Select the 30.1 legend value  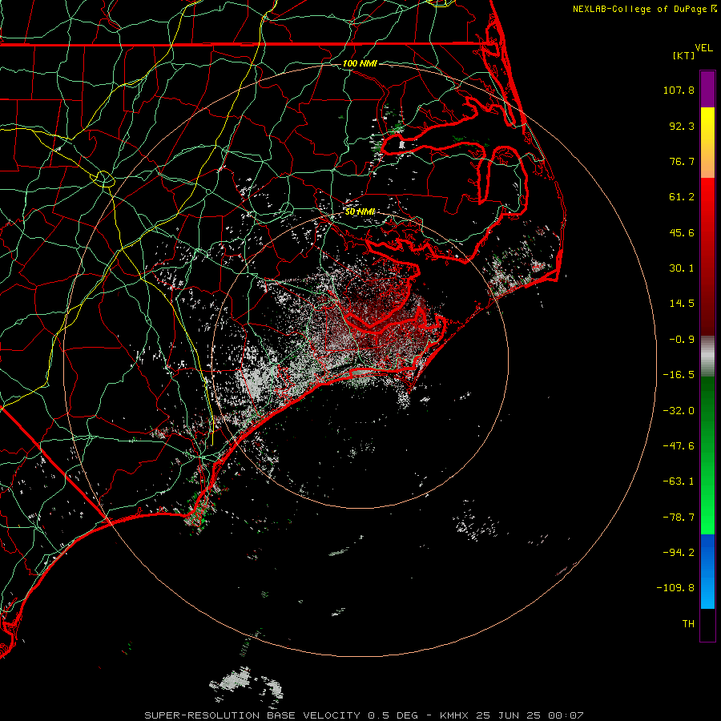click(682, 268)
